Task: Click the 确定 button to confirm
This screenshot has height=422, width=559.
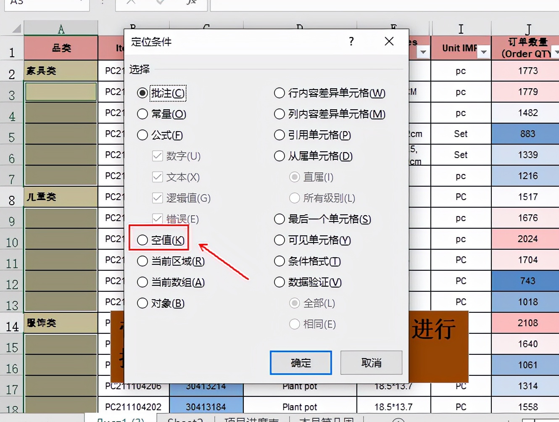Action: click(300, 362)
